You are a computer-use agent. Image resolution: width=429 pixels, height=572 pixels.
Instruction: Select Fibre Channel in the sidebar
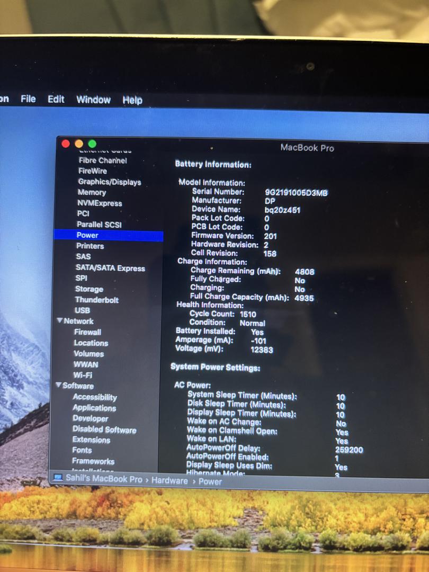(103, 160)
